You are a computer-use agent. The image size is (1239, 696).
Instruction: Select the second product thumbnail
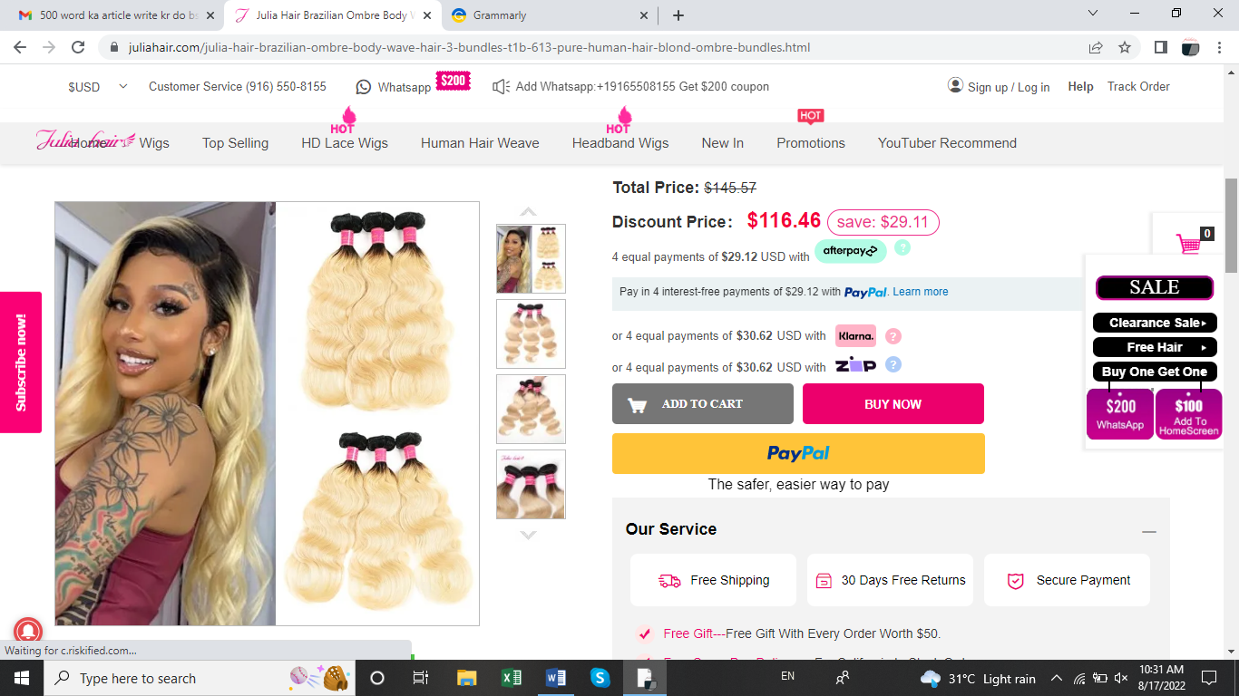531,333
